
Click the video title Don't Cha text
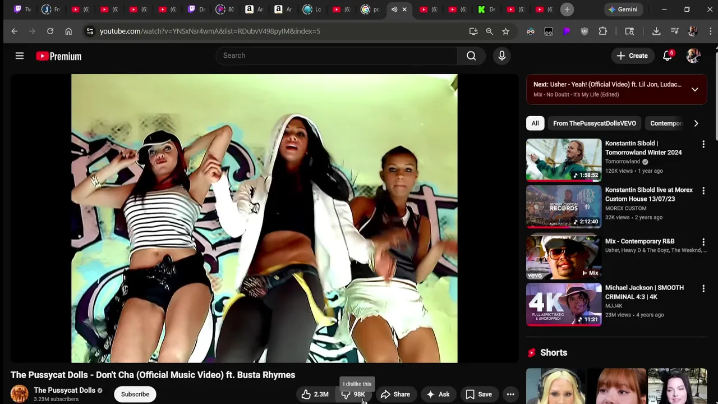(153, 375)
